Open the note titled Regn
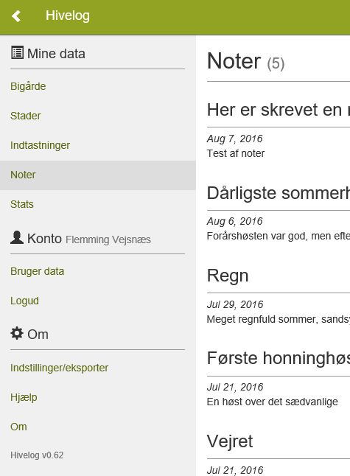 (228, 276)
